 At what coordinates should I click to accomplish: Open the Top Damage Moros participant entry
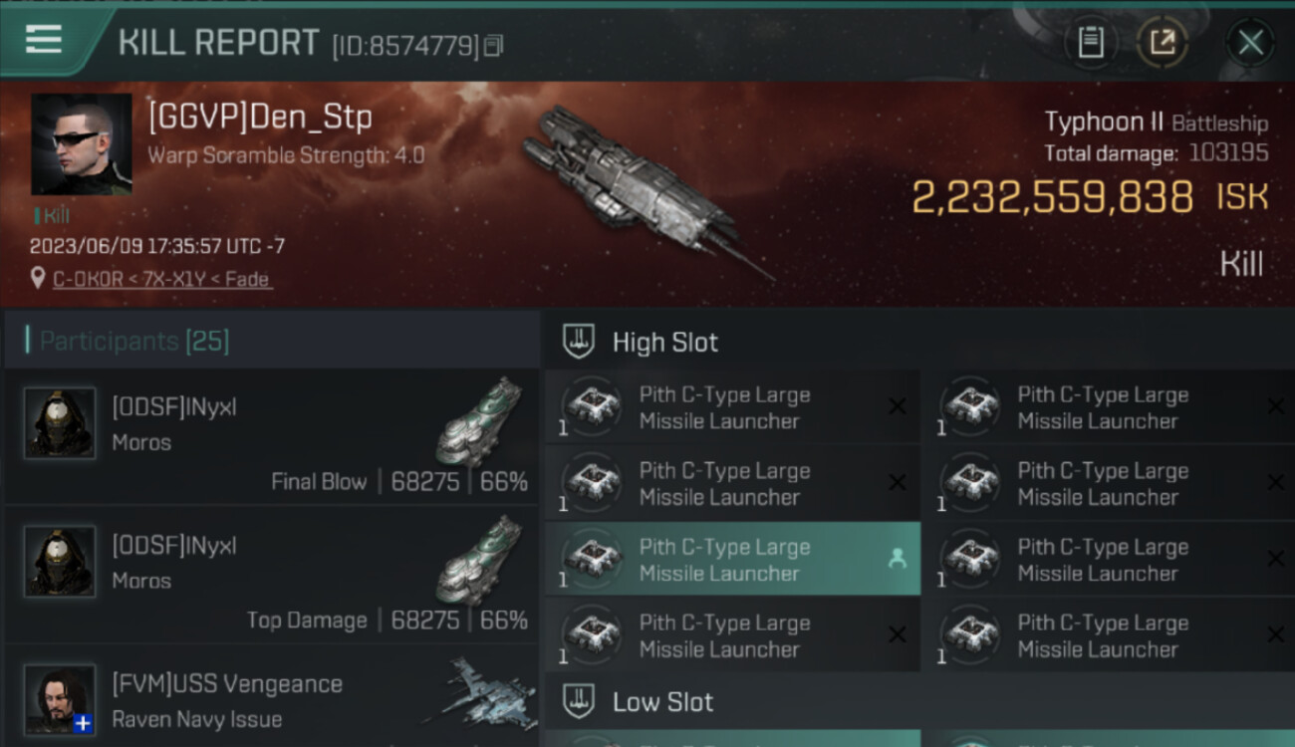pyautogui.click(x=271, y=575)
